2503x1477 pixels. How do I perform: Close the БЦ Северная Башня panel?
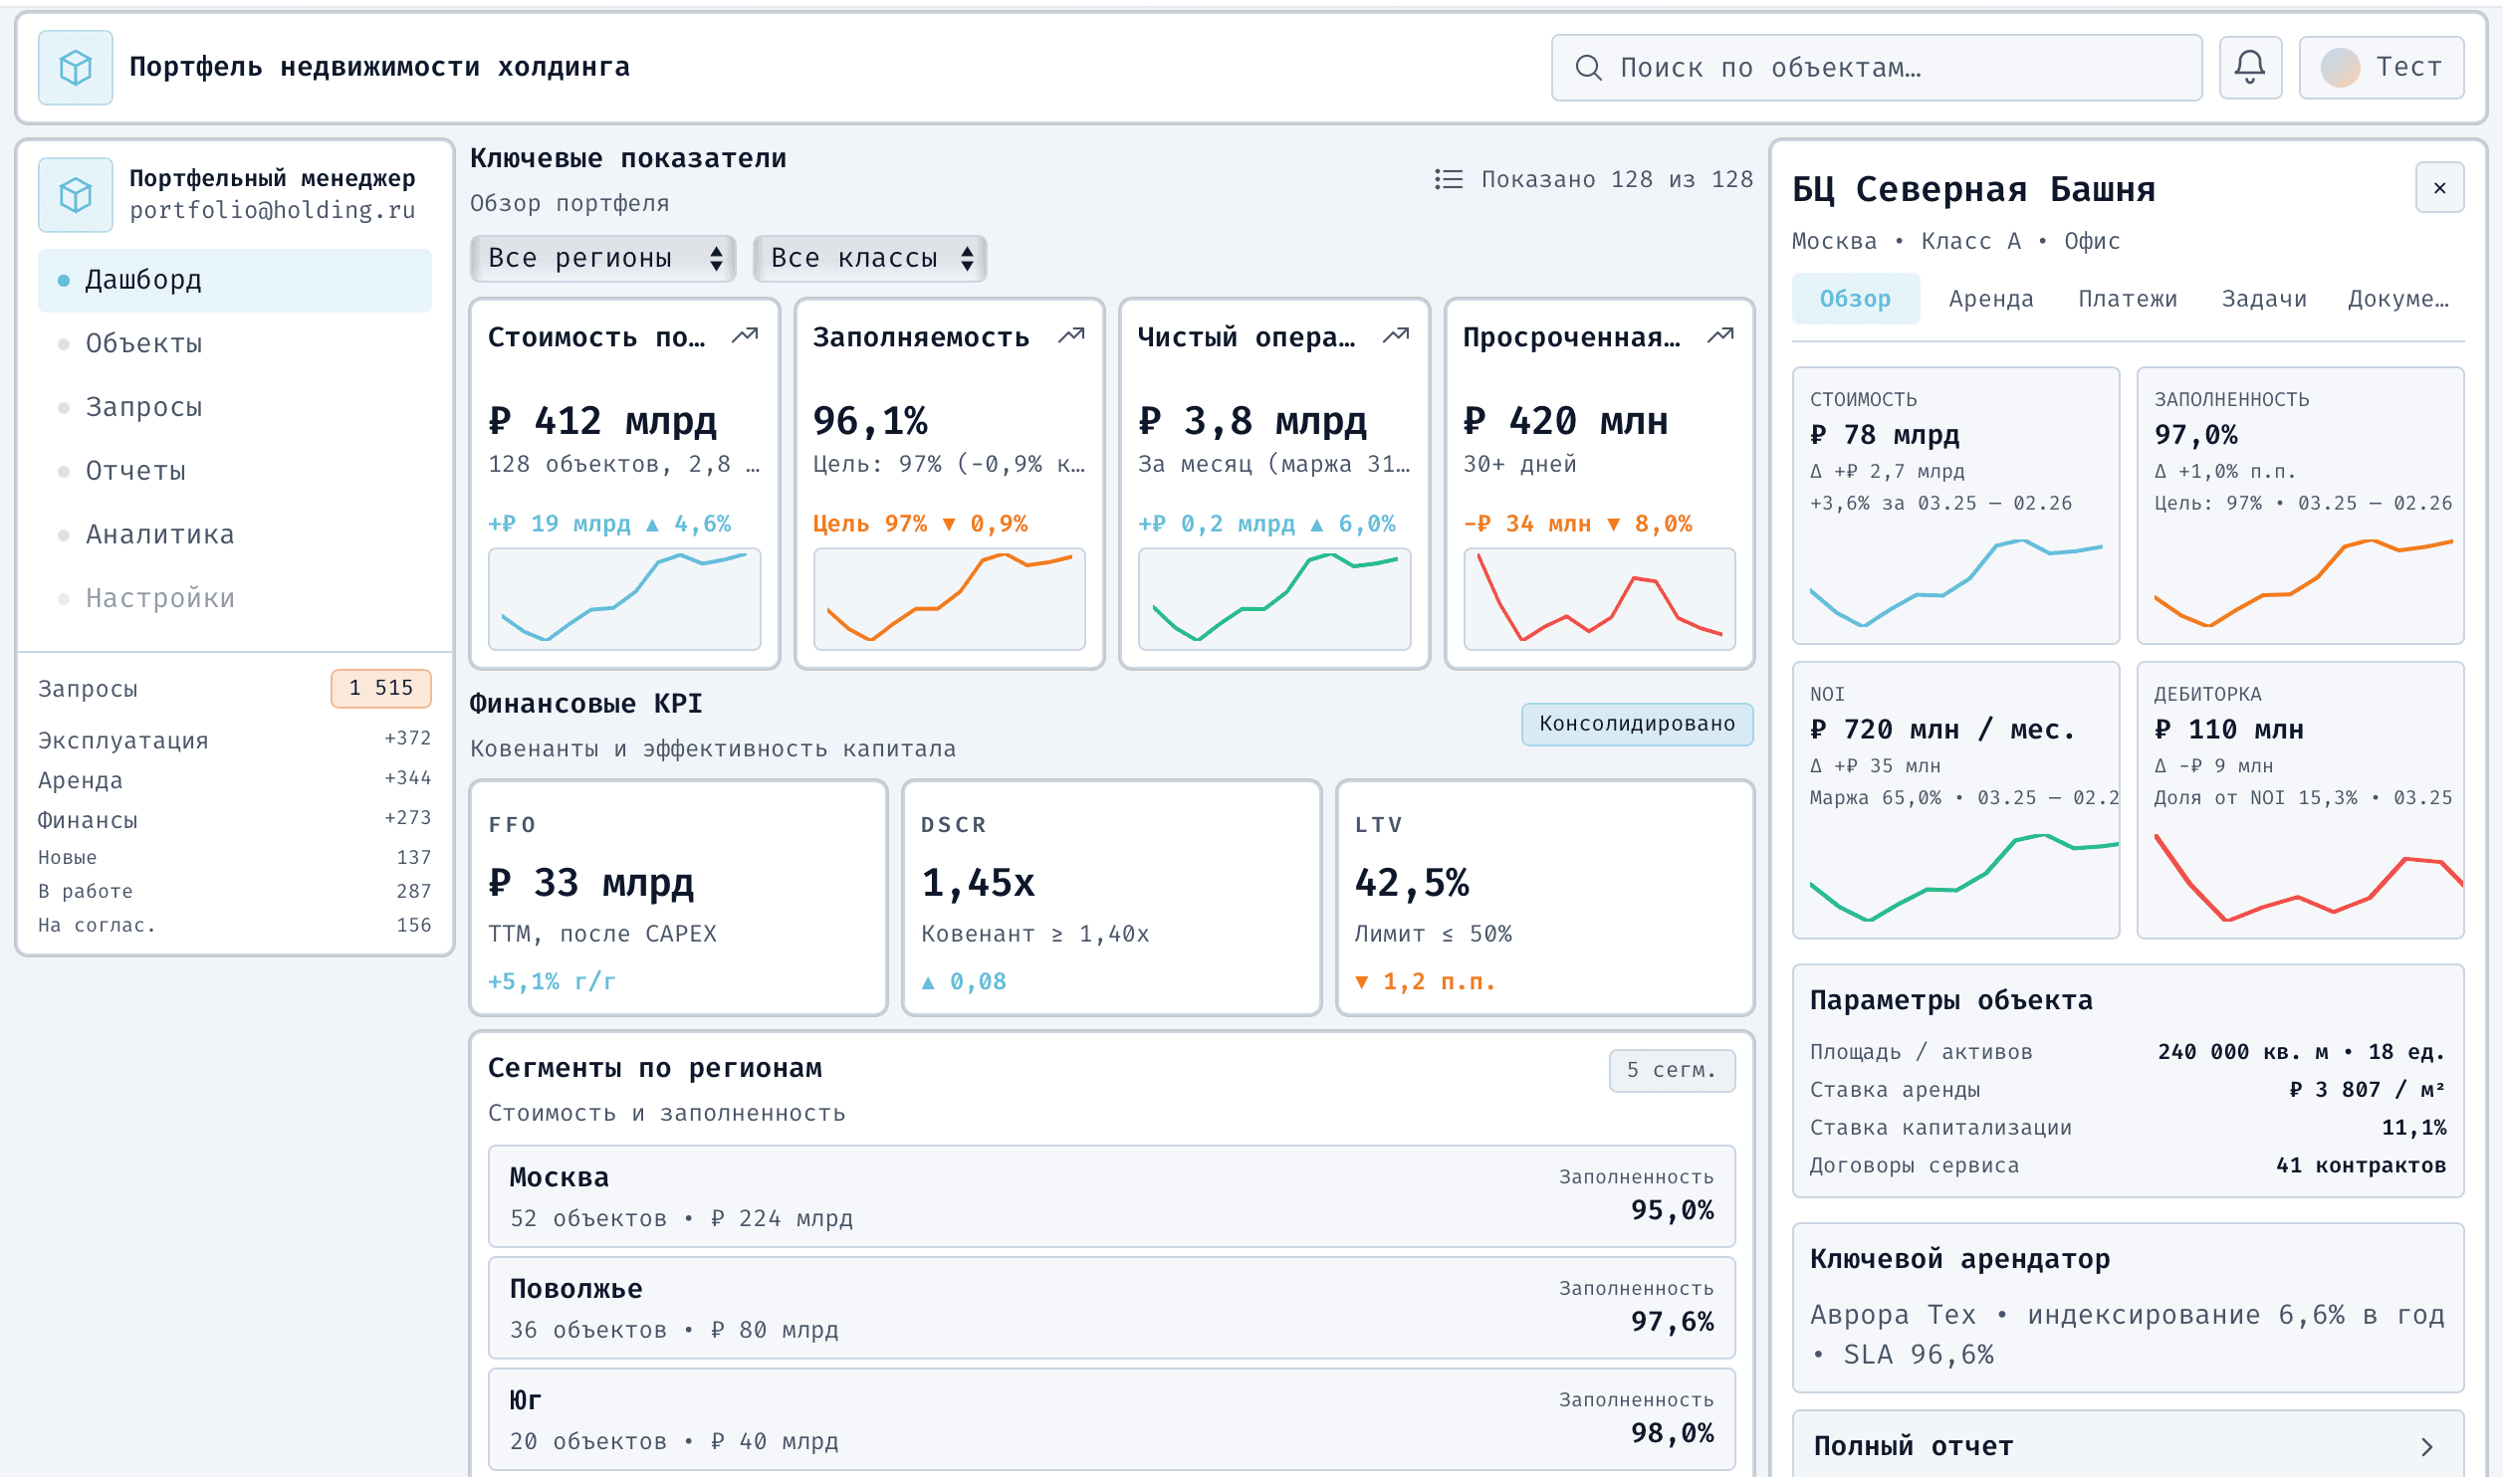point(2439,188)
